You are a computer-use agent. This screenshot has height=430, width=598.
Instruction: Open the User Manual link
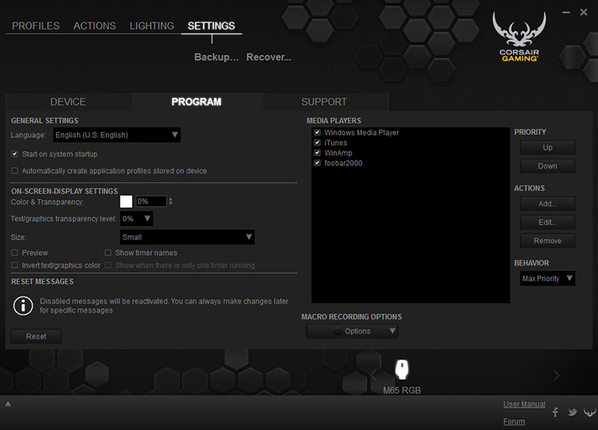tap(524, 404)
